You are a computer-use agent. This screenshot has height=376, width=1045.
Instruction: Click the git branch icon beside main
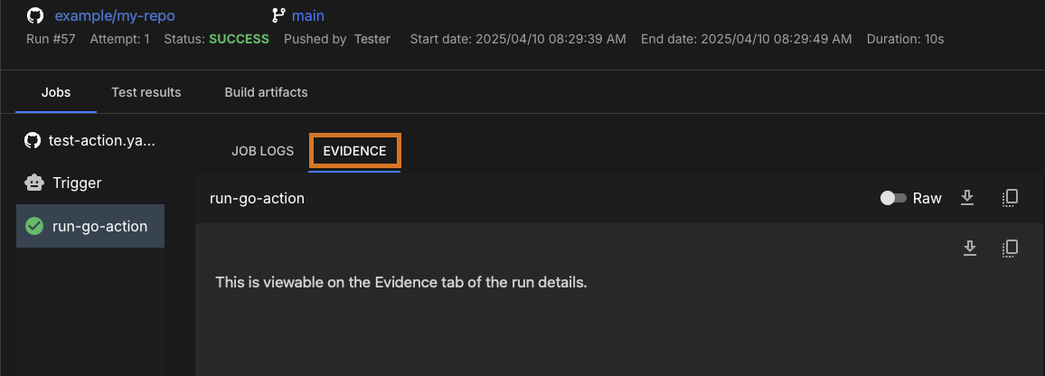coord(278,15)
